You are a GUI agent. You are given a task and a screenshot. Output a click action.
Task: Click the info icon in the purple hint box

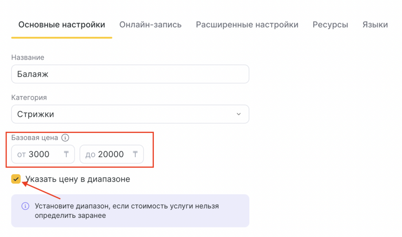(25, 206)
